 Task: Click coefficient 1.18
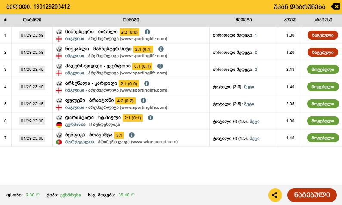[290, 138]
